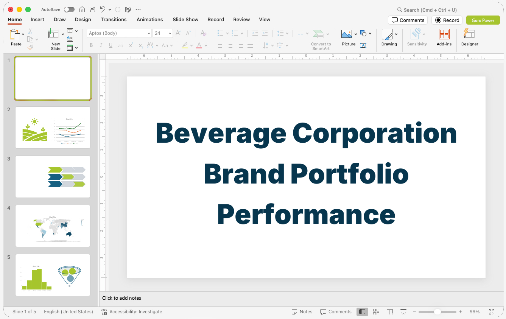This screenshot has height=319, width=506.
Task: Click the Cut scissors icon
Action: [30, 31]
